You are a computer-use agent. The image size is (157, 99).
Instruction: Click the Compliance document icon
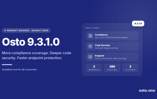click(x=90, y=36)
